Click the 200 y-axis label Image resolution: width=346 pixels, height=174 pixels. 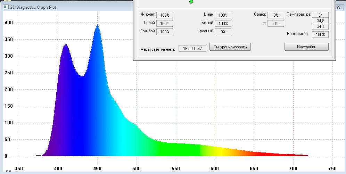click(x=9, y=89)
